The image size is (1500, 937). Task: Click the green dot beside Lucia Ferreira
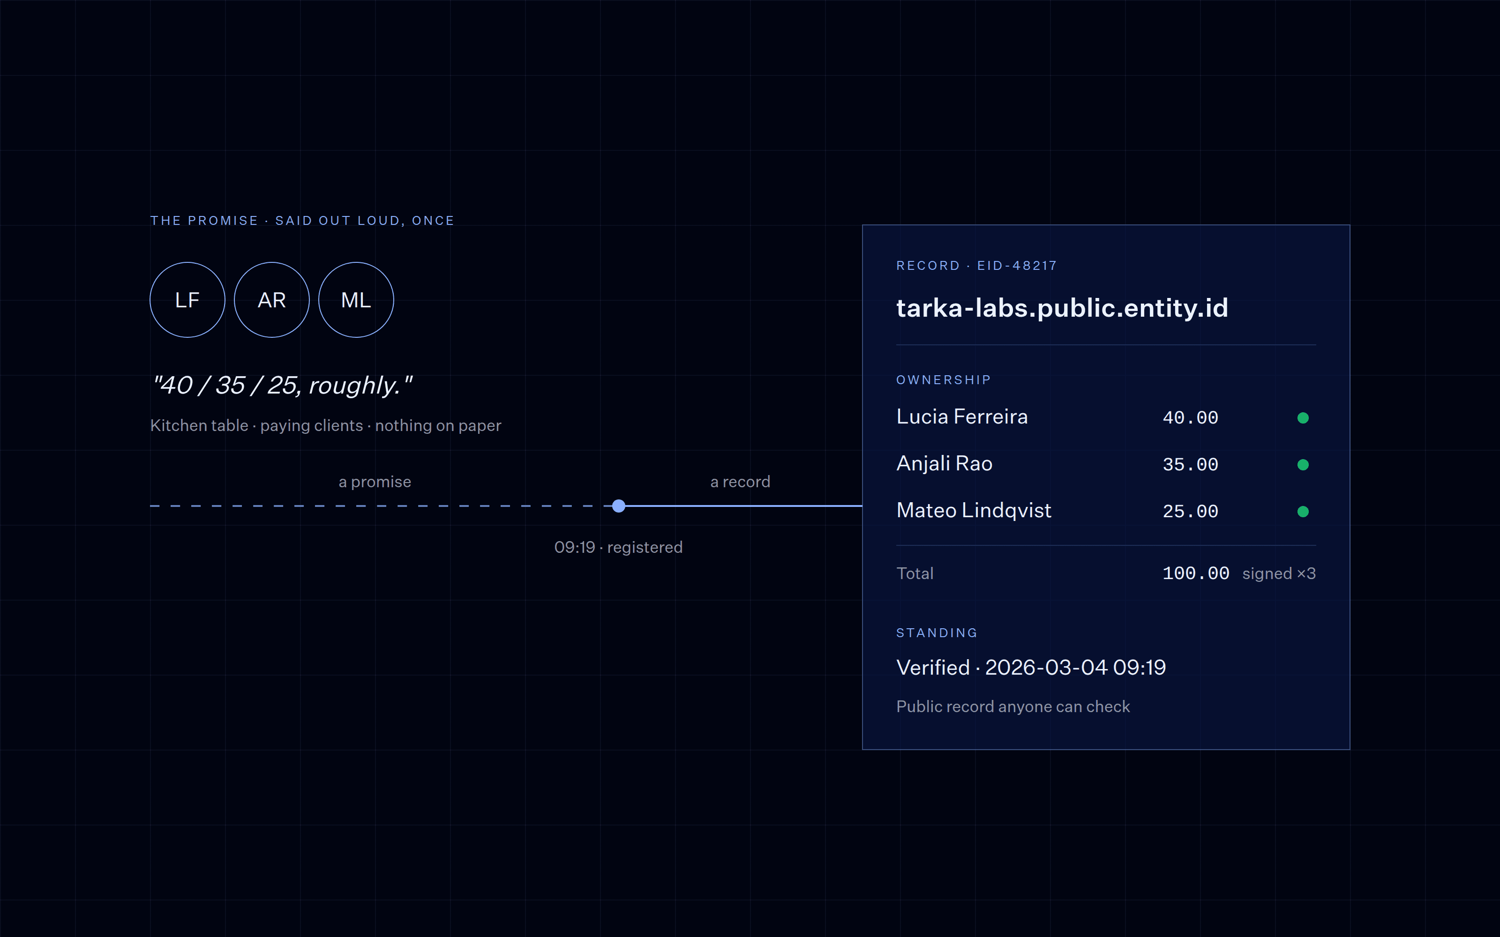(x=1303, y=418)
